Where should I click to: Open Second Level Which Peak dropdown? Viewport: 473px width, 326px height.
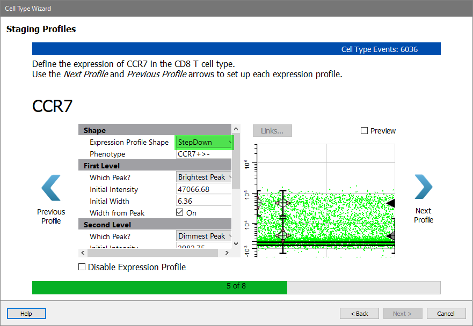tap(205, 236)
